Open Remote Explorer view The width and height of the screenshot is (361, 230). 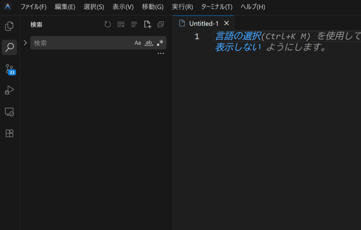click(10, 112)
